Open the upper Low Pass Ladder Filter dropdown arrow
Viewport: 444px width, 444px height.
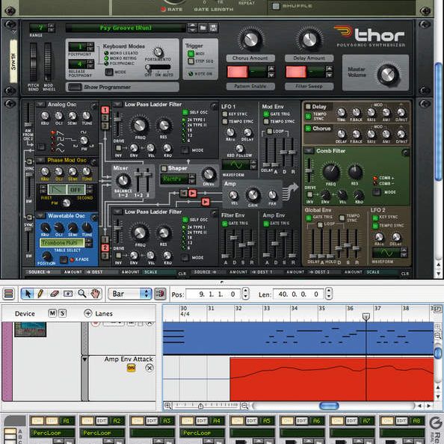(x=117, y=104)
